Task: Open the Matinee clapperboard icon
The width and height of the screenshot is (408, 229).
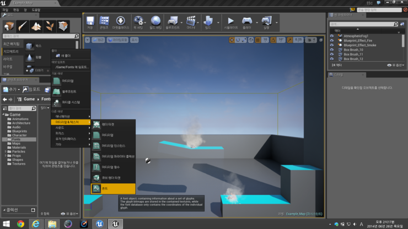Action: (x=191, y=23)
